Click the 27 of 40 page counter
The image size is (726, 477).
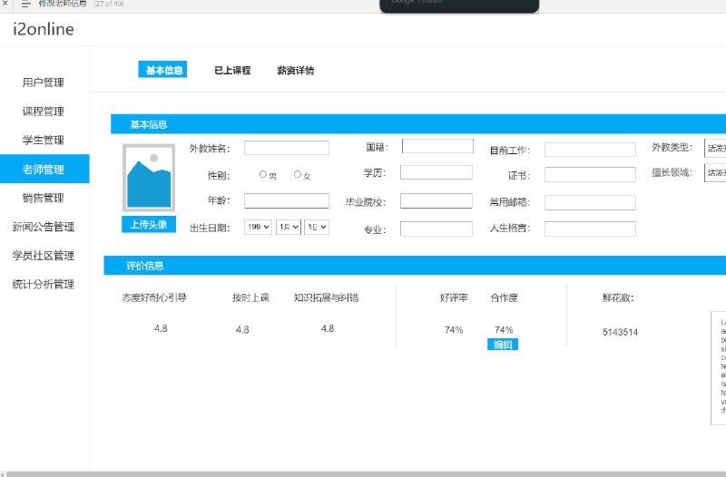pos(109,4)
